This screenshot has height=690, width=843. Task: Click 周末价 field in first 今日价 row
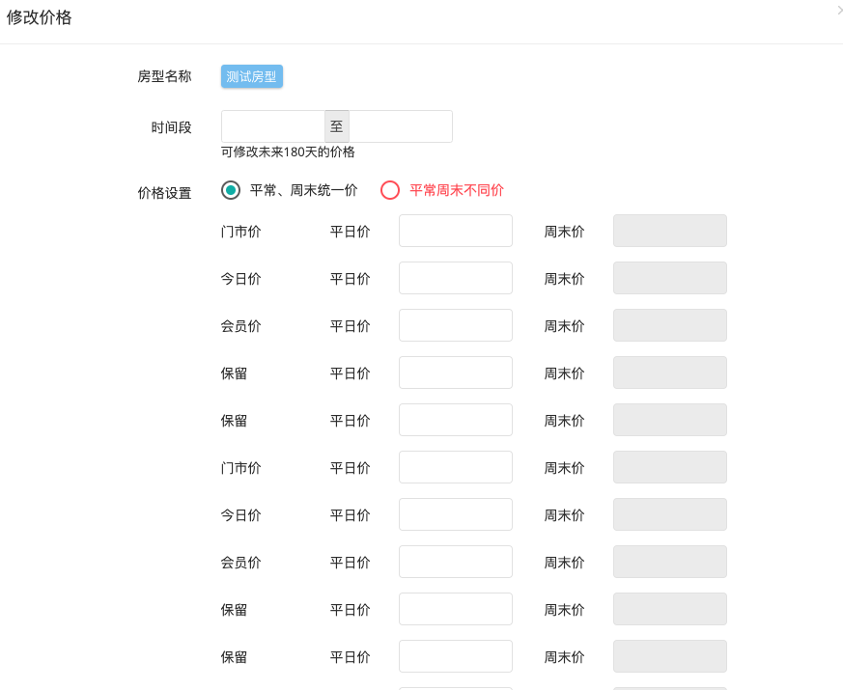(670, 278)
